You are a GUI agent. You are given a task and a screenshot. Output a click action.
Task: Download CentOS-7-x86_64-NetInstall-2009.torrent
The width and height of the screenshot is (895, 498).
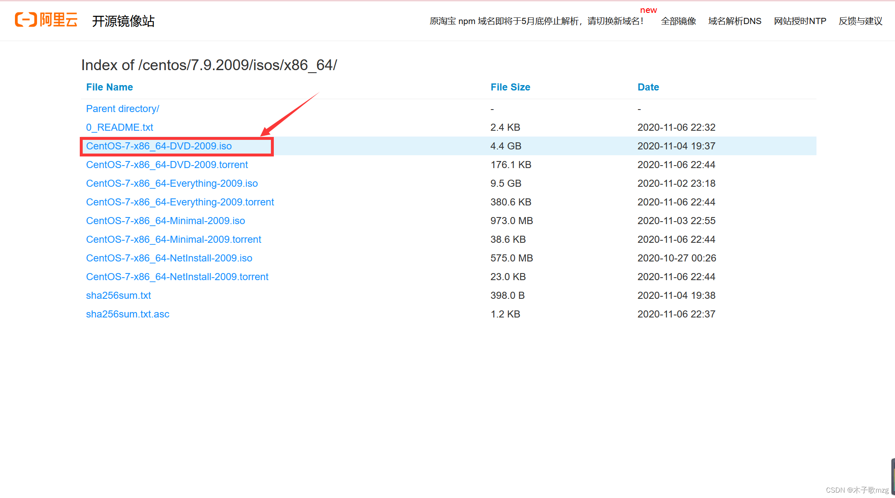[177, 277]
